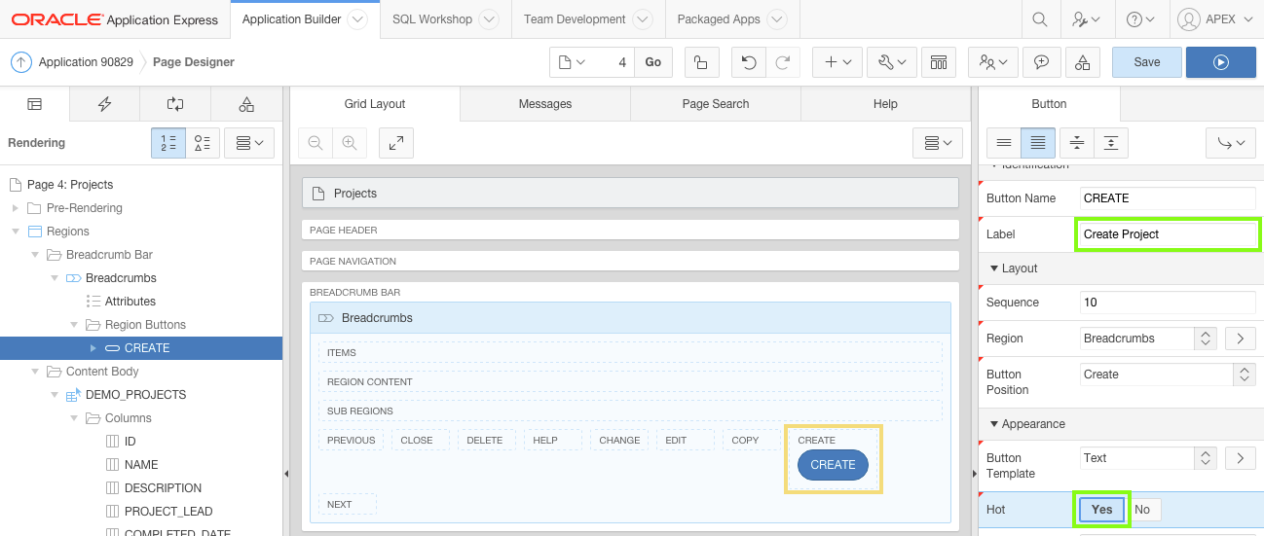Click the Shared Components icon
The width and height of the screenshot is (1264, 536).
[x=938, y=62]
